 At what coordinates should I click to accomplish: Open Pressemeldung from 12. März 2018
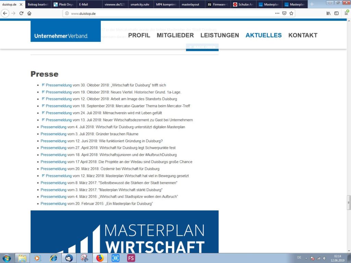59,176
